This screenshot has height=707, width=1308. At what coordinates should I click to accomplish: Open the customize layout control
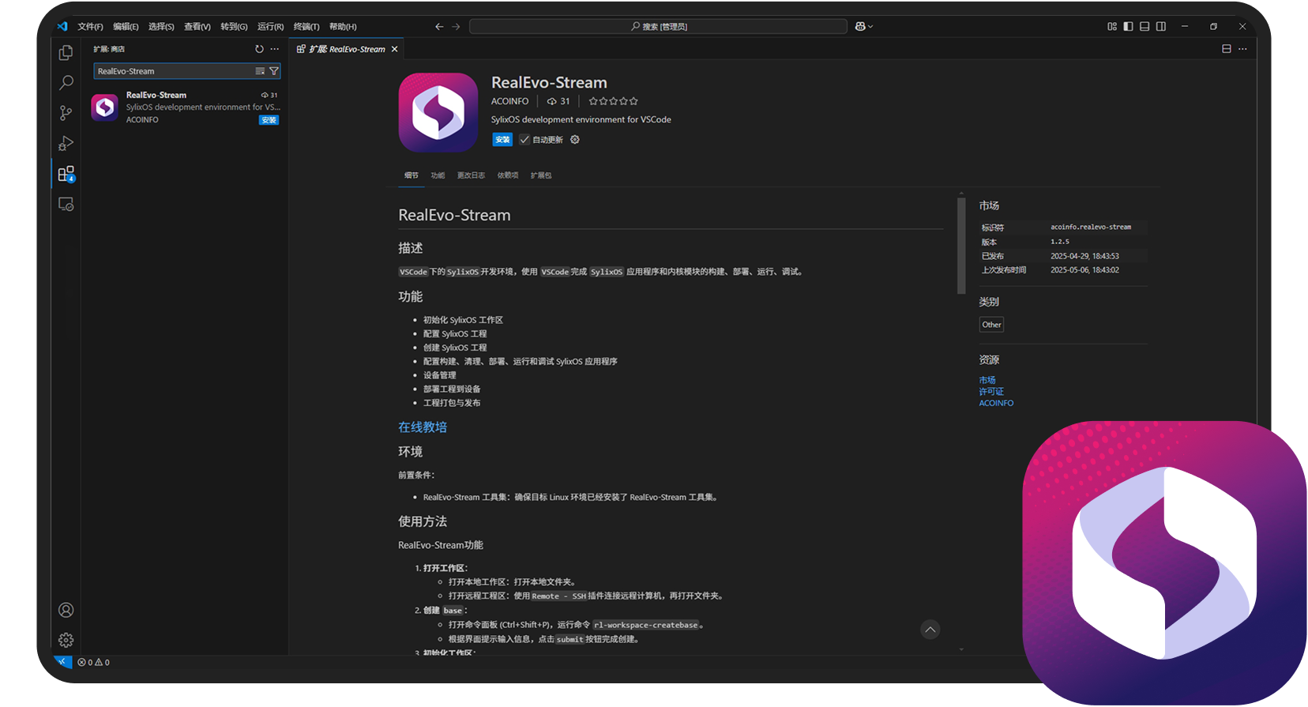point(1112,27)
